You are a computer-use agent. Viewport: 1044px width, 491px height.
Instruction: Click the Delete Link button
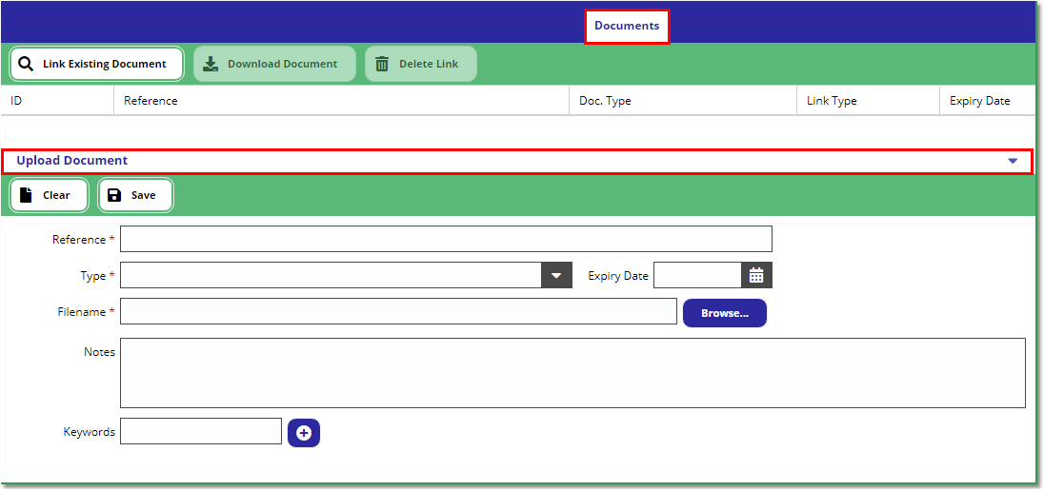421,64
